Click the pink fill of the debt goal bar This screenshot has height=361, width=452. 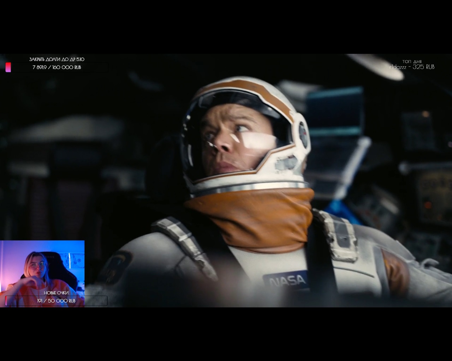click(8, 67)
